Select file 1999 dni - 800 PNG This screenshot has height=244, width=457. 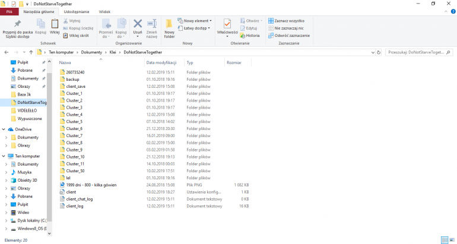pyautogui.click(x=91, y=185)
